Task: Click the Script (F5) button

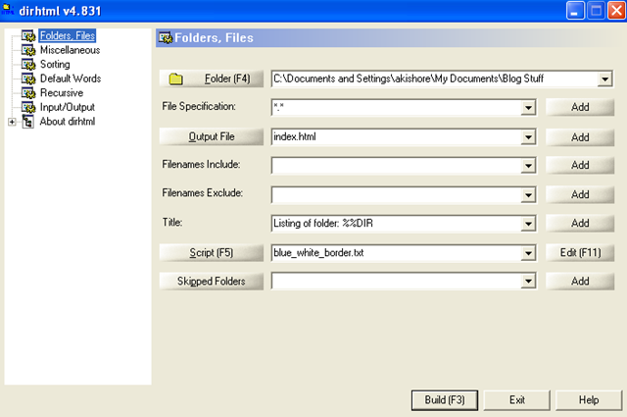Action: click(x=212, y=253)
